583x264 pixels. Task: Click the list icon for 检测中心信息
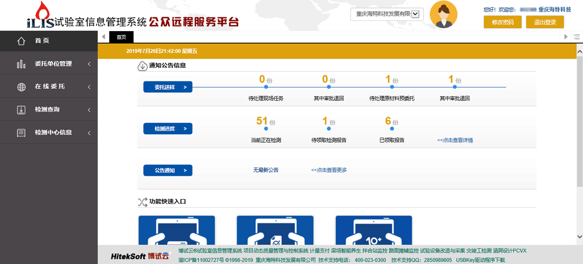pos(21,132)
